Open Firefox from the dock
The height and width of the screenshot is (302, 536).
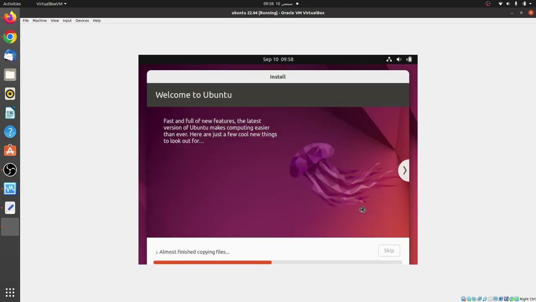click(x=10, y=18)
